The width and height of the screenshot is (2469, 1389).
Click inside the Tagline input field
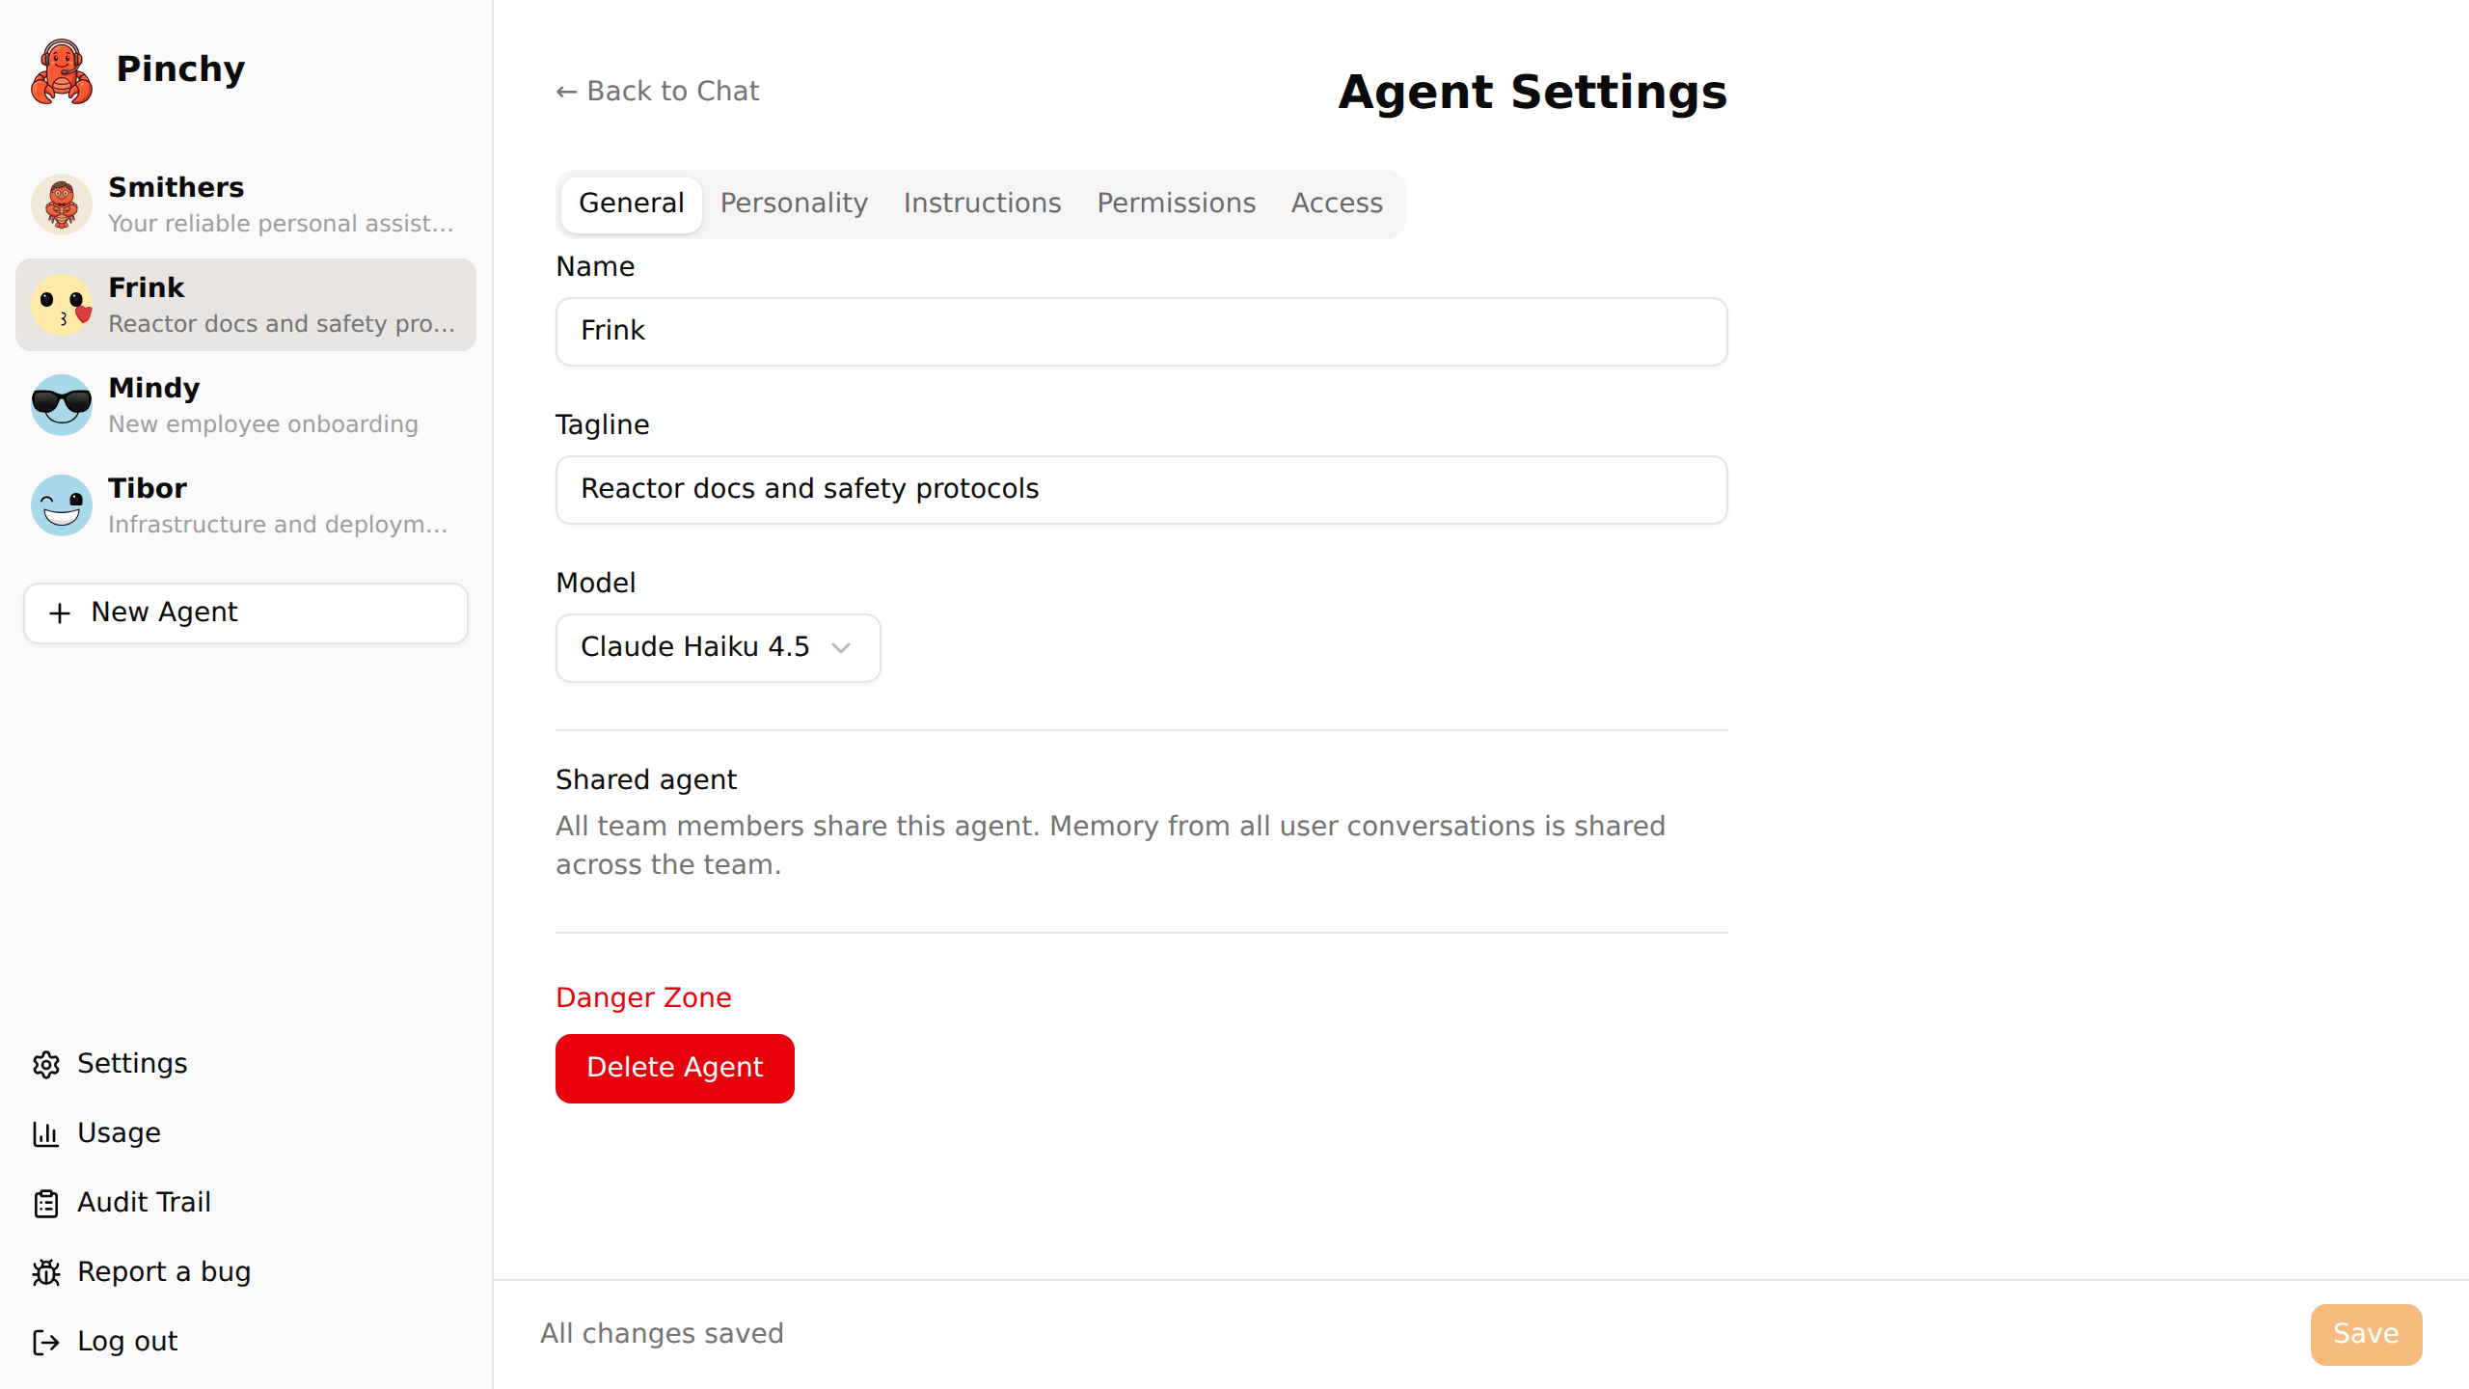1140,489
